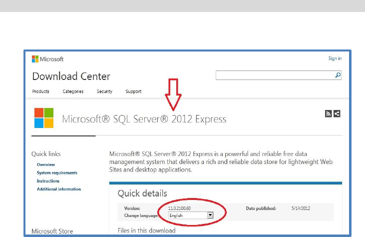Click the Quick details heading
This screenshot has height=237, width=365.
click(142, 193)
